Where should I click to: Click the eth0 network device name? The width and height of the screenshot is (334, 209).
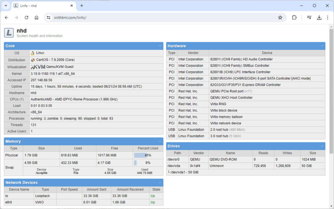pos(9,202)
